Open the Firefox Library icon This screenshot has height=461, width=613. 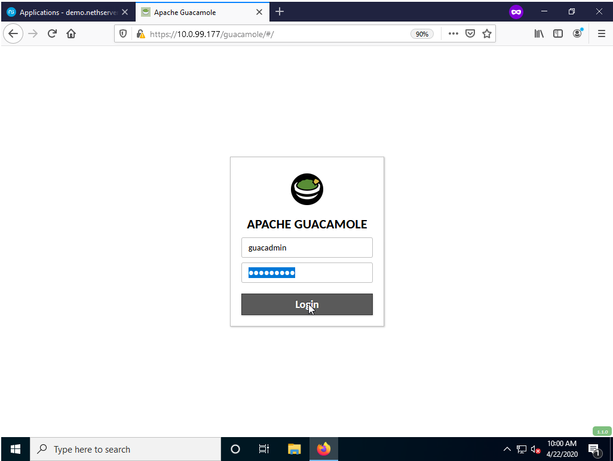[x=539, y=33]
